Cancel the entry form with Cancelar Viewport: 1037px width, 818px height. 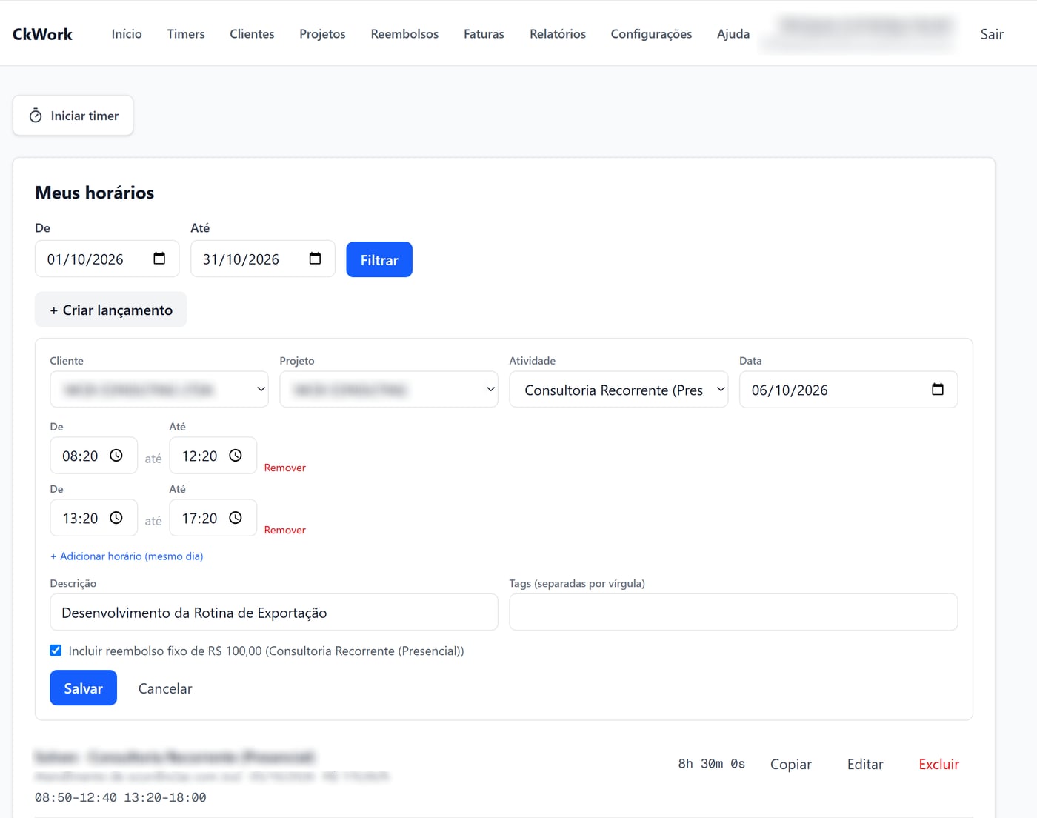tap(165, 688)
